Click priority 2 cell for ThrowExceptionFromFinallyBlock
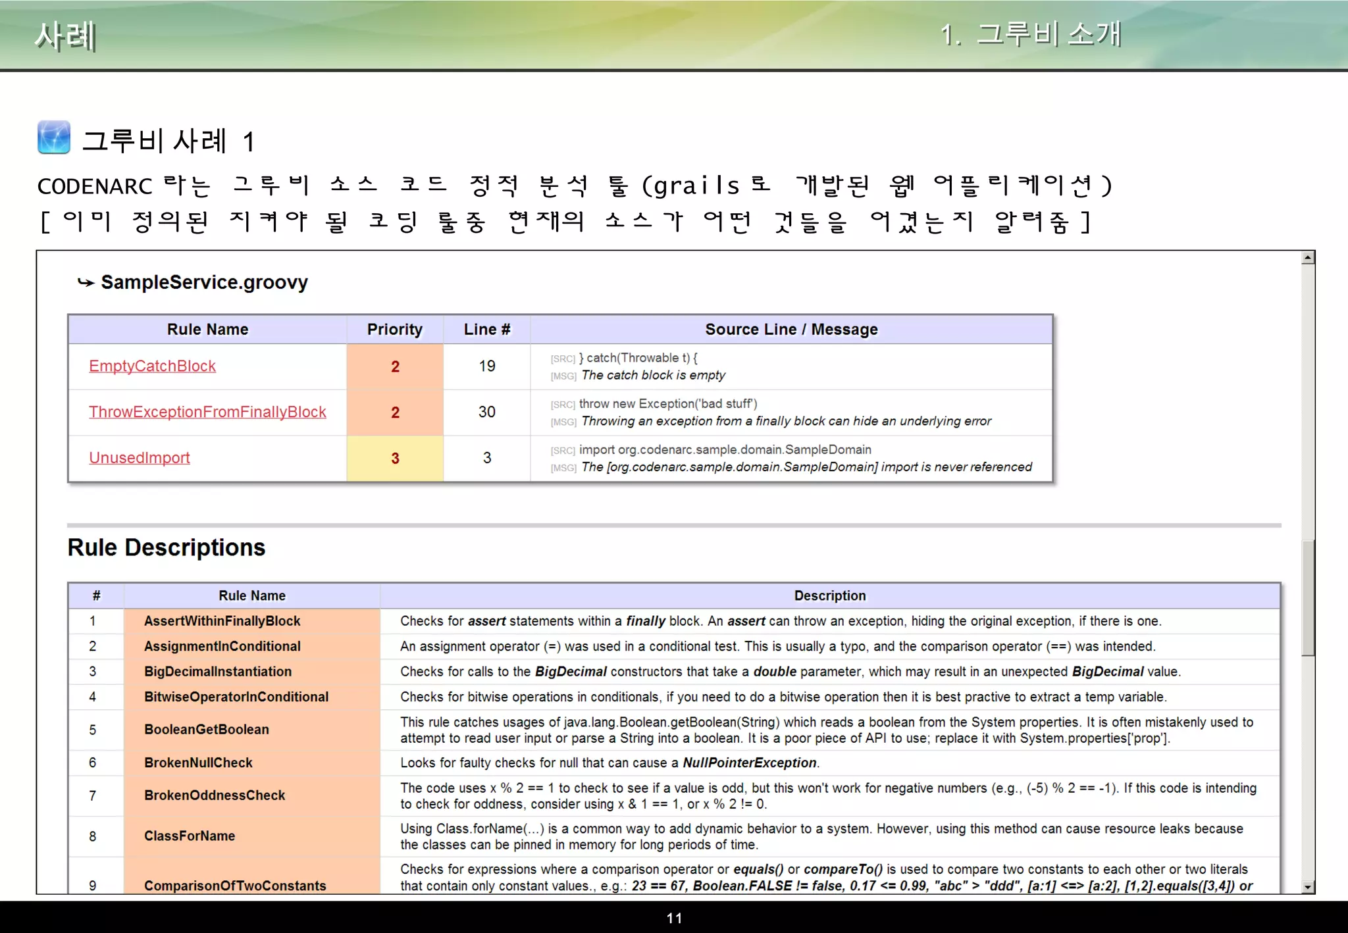This screenshot has width=1348, height=933. (395, 413)
